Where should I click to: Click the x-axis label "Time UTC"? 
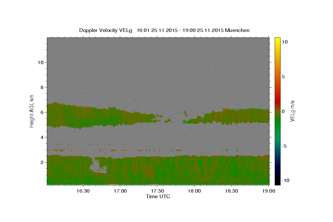point(158,196)
